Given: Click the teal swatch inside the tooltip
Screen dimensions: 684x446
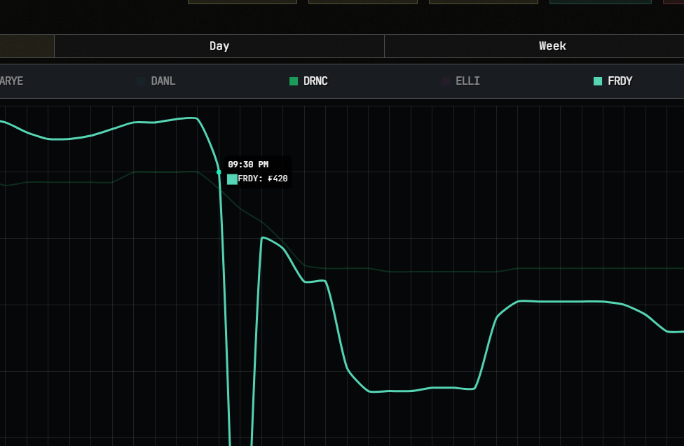Looking at the screenshot, I should tap(232, 179).
